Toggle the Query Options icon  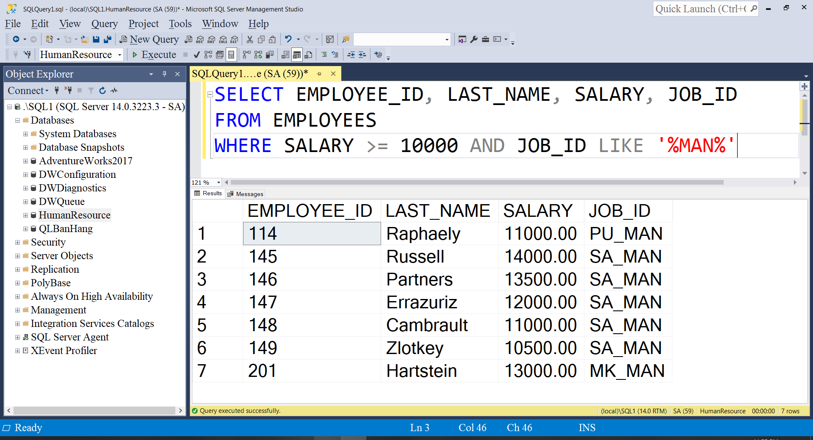click(x=219, y=55)
